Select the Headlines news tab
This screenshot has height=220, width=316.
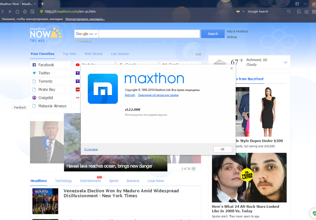[x=39, y=181]
